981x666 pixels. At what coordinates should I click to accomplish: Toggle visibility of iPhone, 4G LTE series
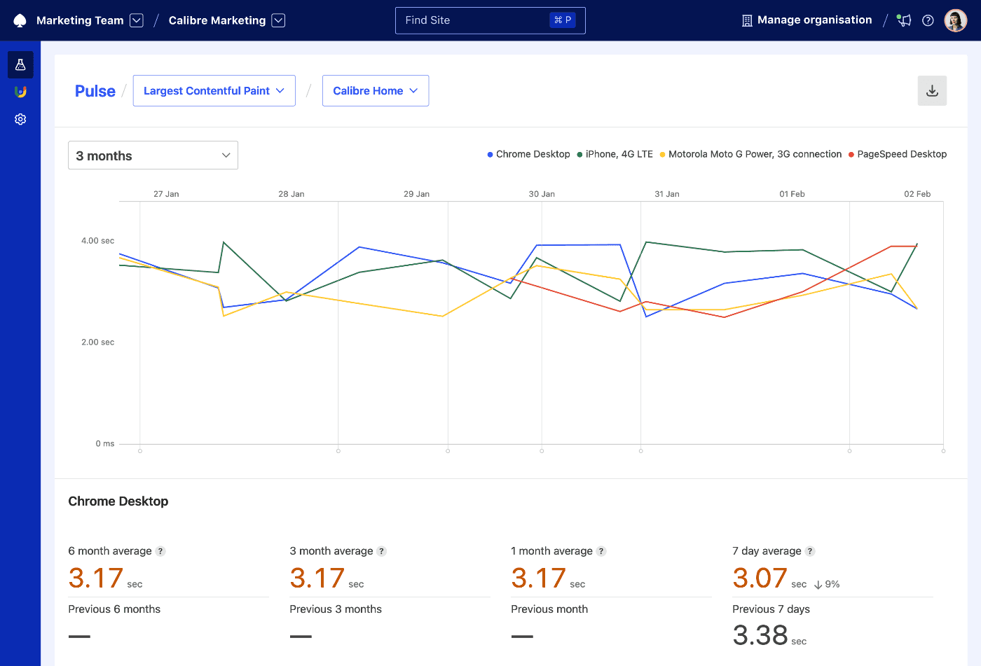click(615, 154)
